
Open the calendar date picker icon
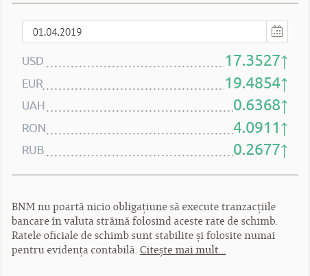277,32
